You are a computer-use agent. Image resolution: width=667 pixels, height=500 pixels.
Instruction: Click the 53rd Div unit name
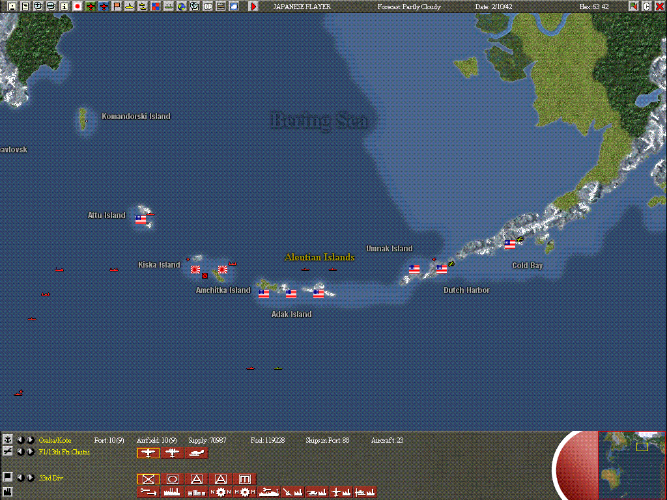tap(51, 479)
